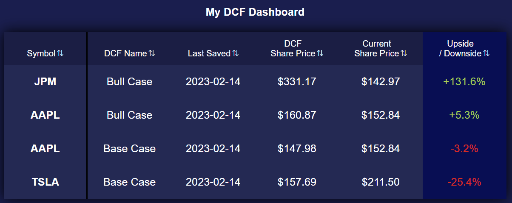512x203 pixels.
Task: Click the DCF Share Price sort icon
Action: pyautogui.click(x=320, y=53)
